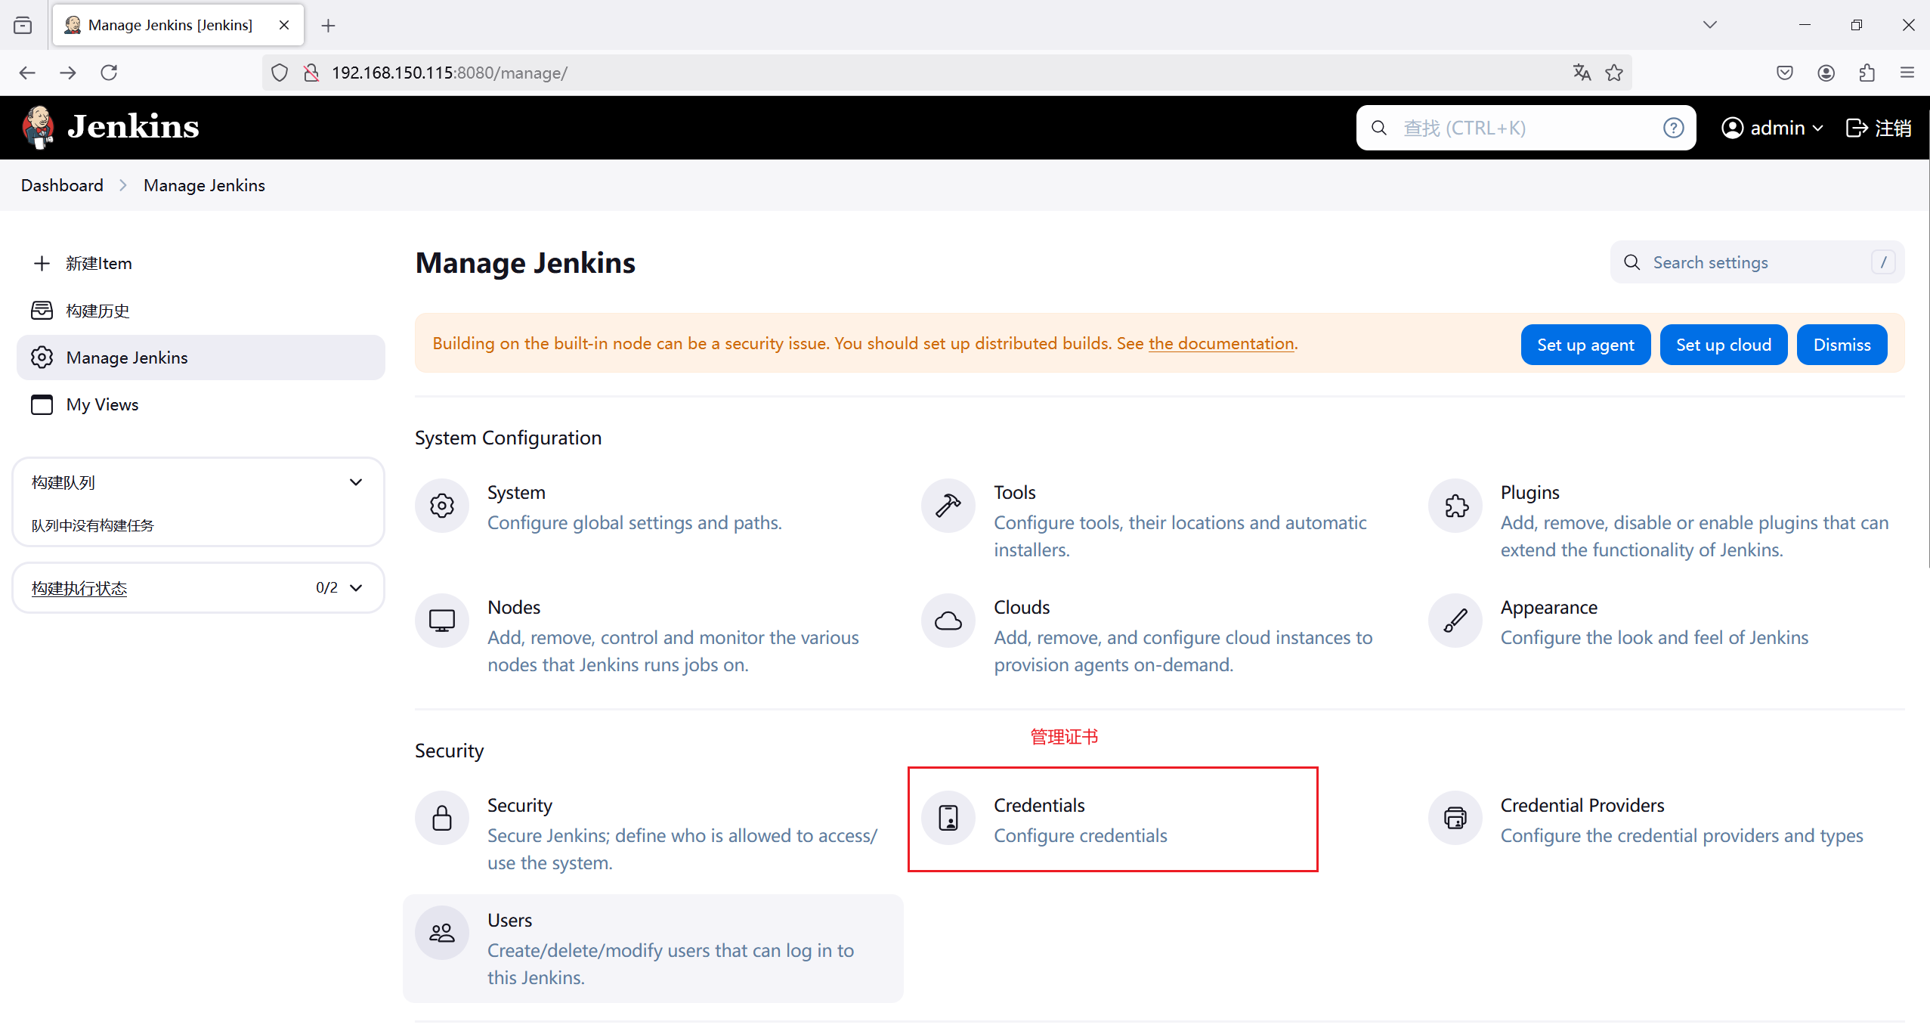Open the Firefox account icon

pos(1826,73)
